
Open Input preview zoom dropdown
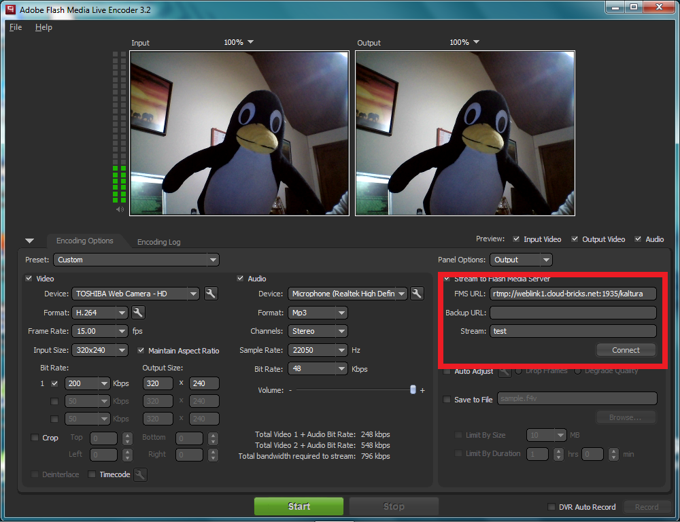(239, 42)
